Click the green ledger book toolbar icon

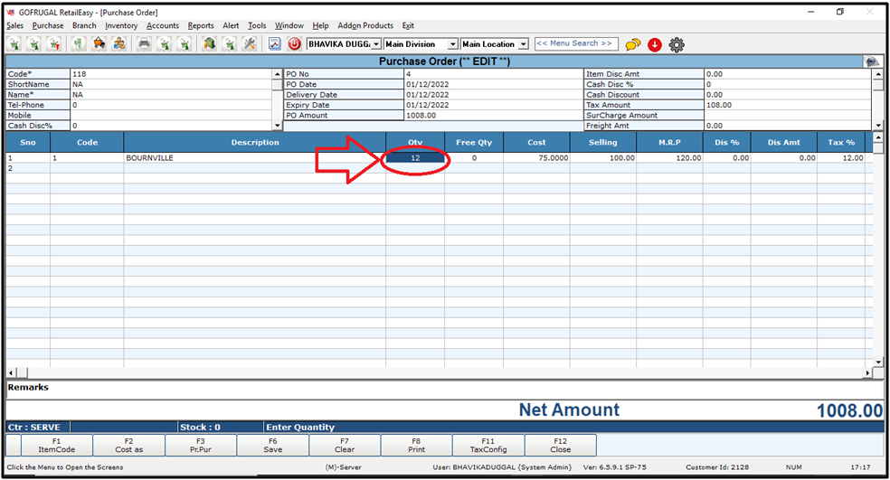(x=210, y=43)
